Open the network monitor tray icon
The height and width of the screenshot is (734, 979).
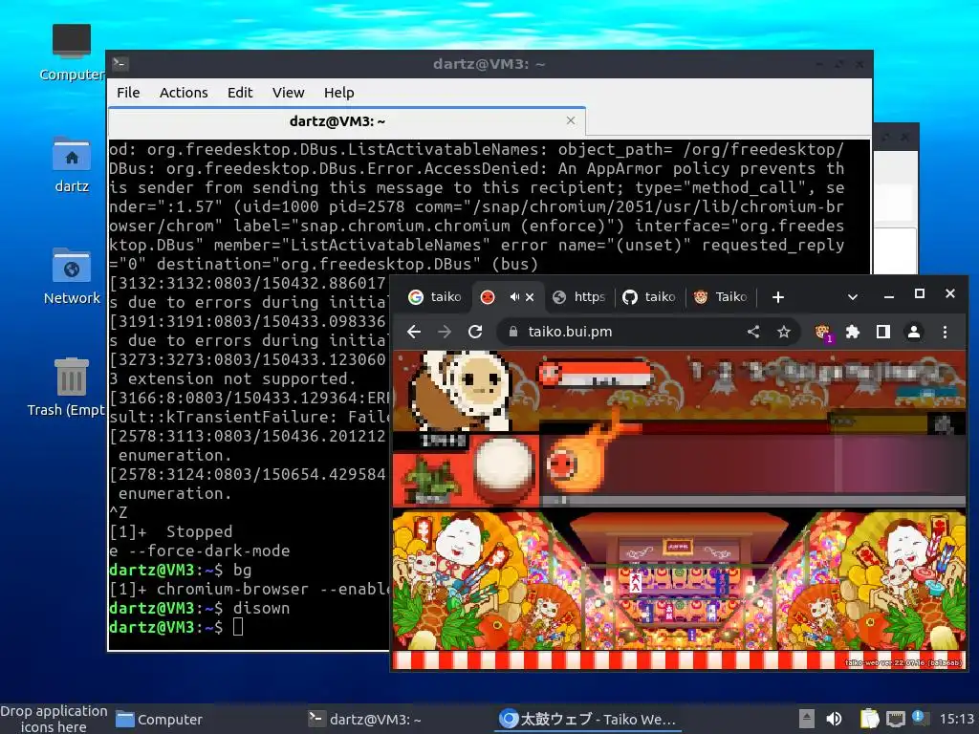(896, 720)
